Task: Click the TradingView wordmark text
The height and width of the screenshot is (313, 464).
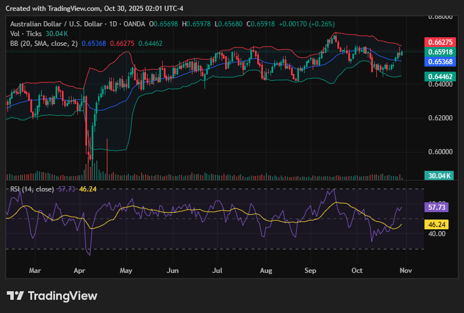Action: [x=62, y=296]
